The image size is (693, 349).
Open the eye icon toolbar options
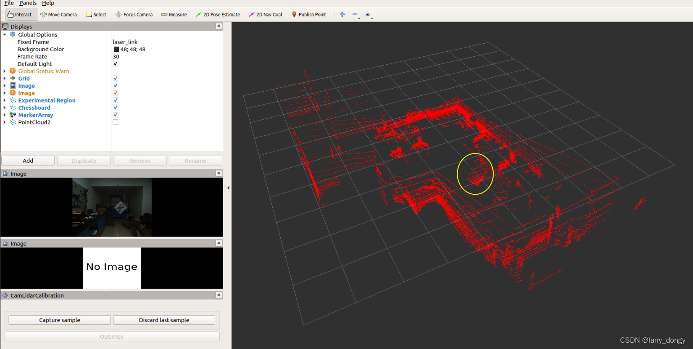[368, 14]
